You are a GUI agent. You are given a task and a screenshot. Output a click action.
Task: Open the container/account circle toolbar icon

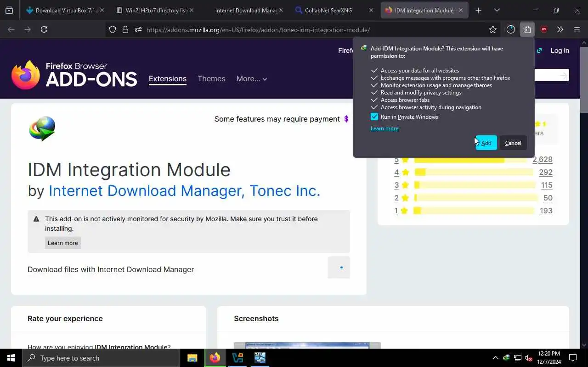[511, 29]
